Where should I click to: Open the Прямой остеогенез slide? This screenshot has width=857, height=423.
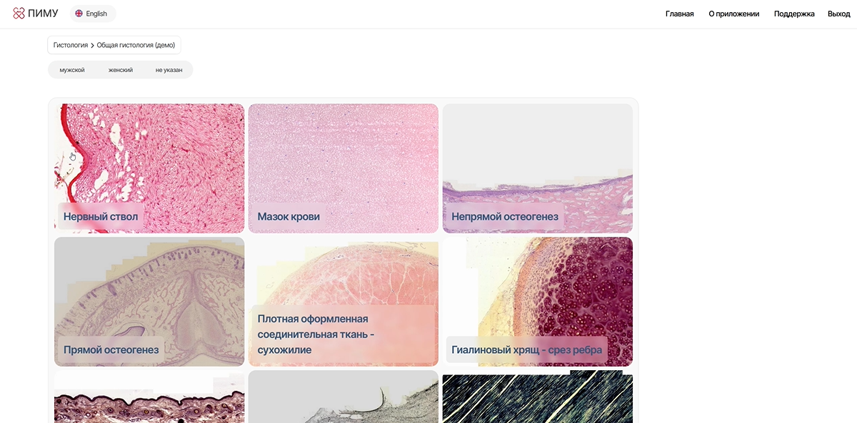pos(149,302)
